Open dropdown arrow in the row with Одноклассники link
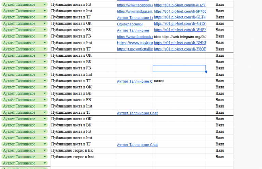 (45, 23)
